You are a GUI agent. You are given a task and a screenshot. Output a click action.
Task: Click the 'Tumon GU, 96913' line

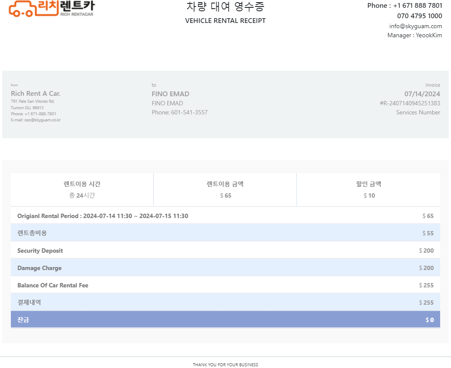(27, 107)
